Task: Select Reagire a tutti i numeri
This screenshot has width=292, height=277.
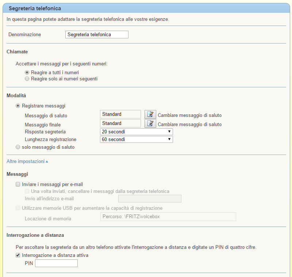Action: point(27,72)
